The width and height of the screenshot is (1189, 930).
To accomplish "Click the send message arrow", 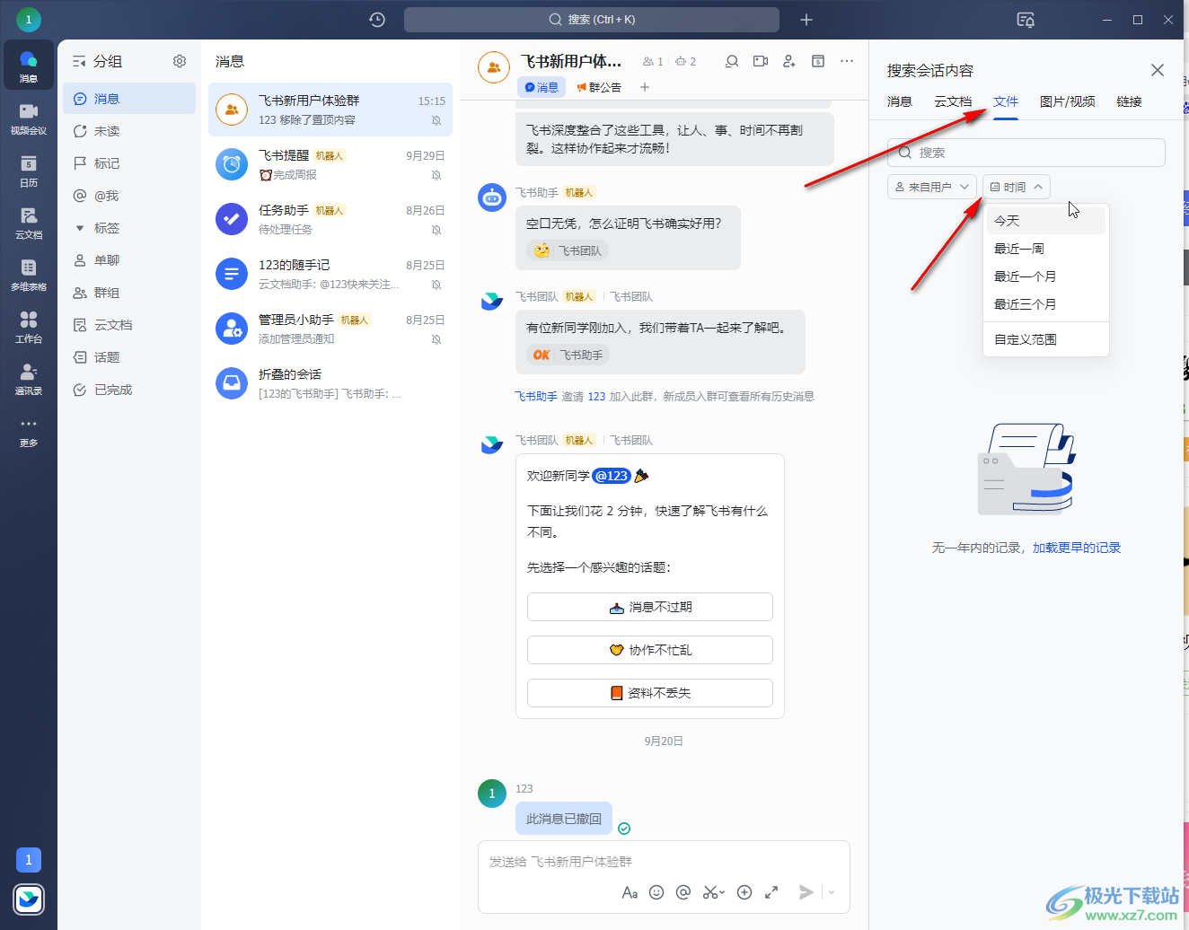I will tap(806, 892).
